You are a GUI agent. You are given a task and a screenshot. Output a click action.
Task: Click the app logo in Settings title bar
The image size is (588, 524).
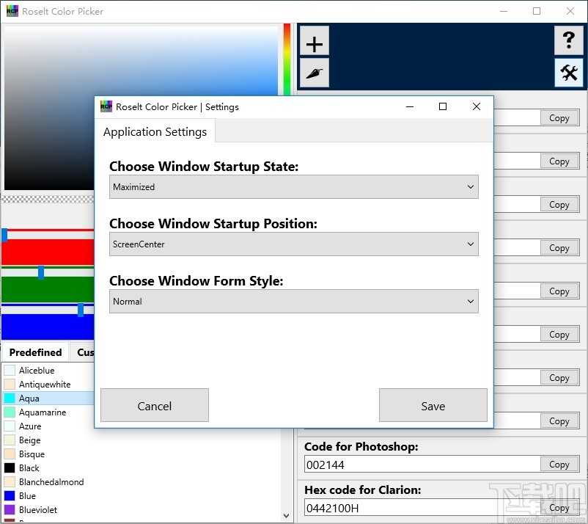106,106
